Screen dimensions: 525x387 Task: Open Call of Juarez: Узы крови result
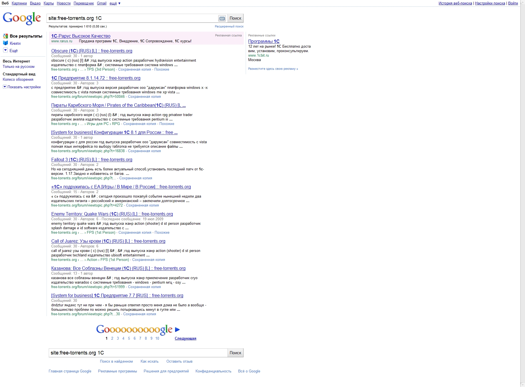[108, 241]
